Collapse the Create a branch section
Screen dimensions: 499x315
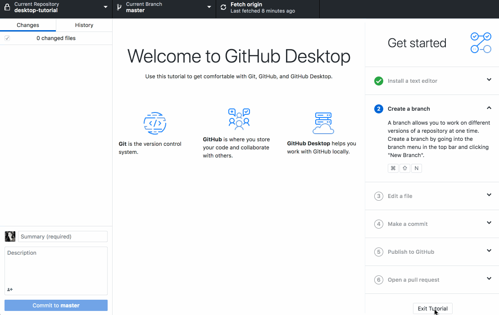(489, 108)
